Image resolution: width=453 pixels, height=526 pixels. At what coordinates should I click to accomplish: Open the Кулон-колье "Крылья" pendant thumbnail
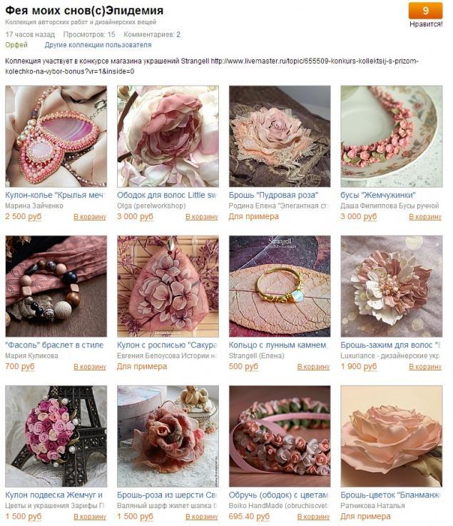pyautogui.click(x=56, y=136)
